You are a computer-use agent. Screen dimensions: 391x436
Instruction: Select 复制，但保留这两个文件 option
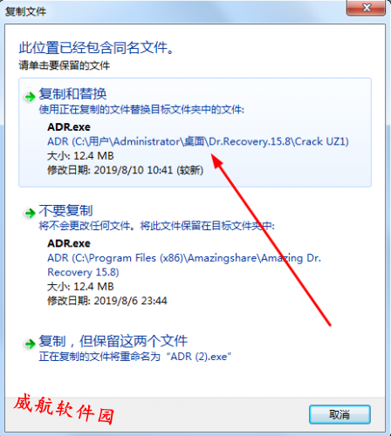tap(113, 341)
